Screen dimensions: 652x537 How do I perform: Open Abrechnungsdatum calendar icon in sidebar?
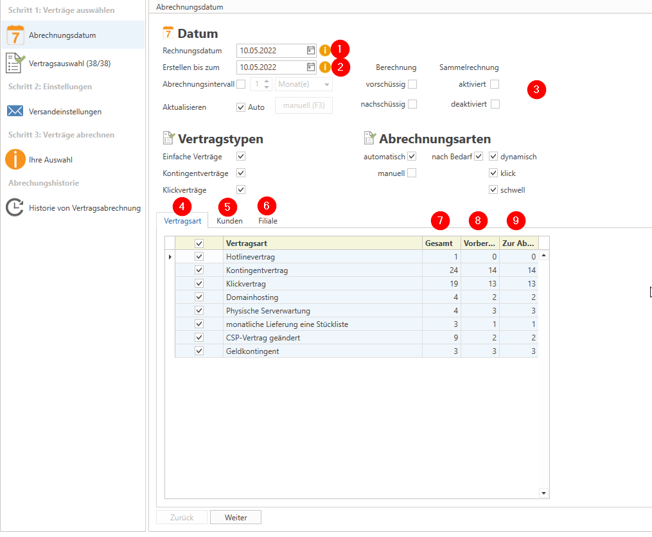tap(15, 35)
